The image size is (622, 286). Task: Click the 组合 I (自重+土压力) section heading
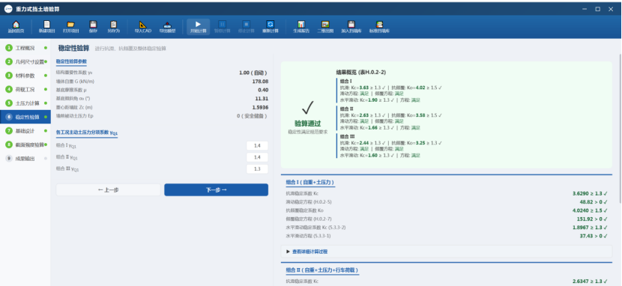pos(310,182)
